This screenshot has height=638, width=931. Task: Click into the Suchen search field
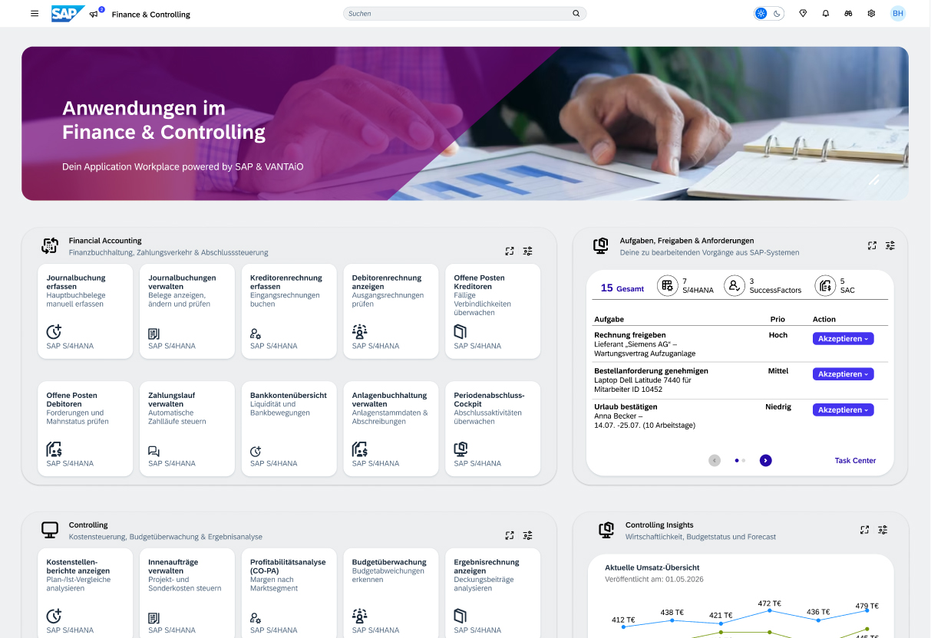pyautogui.click(x=457, y=14)
